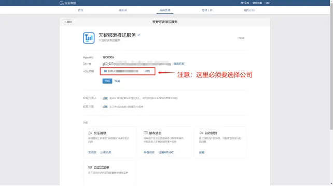Click 设置API接收 link
The height and width of the screenshot is (186, 333).
point(166,152)
